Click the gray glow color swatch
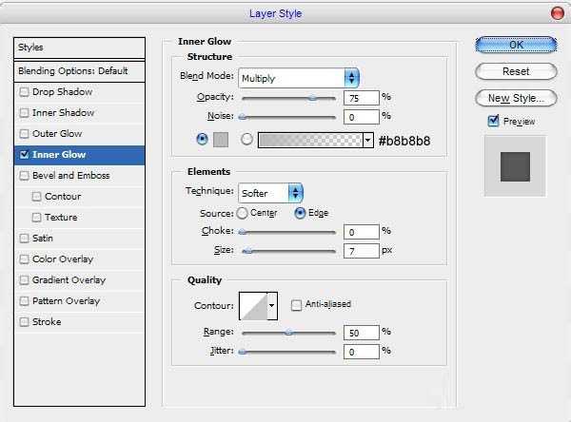 [x=221, y=140]
